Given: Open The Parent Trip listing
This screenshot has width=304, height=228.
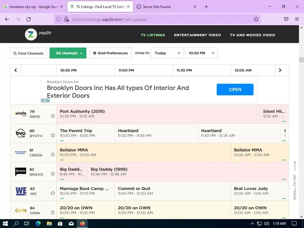Looking at the screenshot, I should coord(85,133).
